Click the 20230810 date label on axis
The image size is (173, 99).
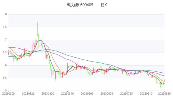(x=146, y=94)
